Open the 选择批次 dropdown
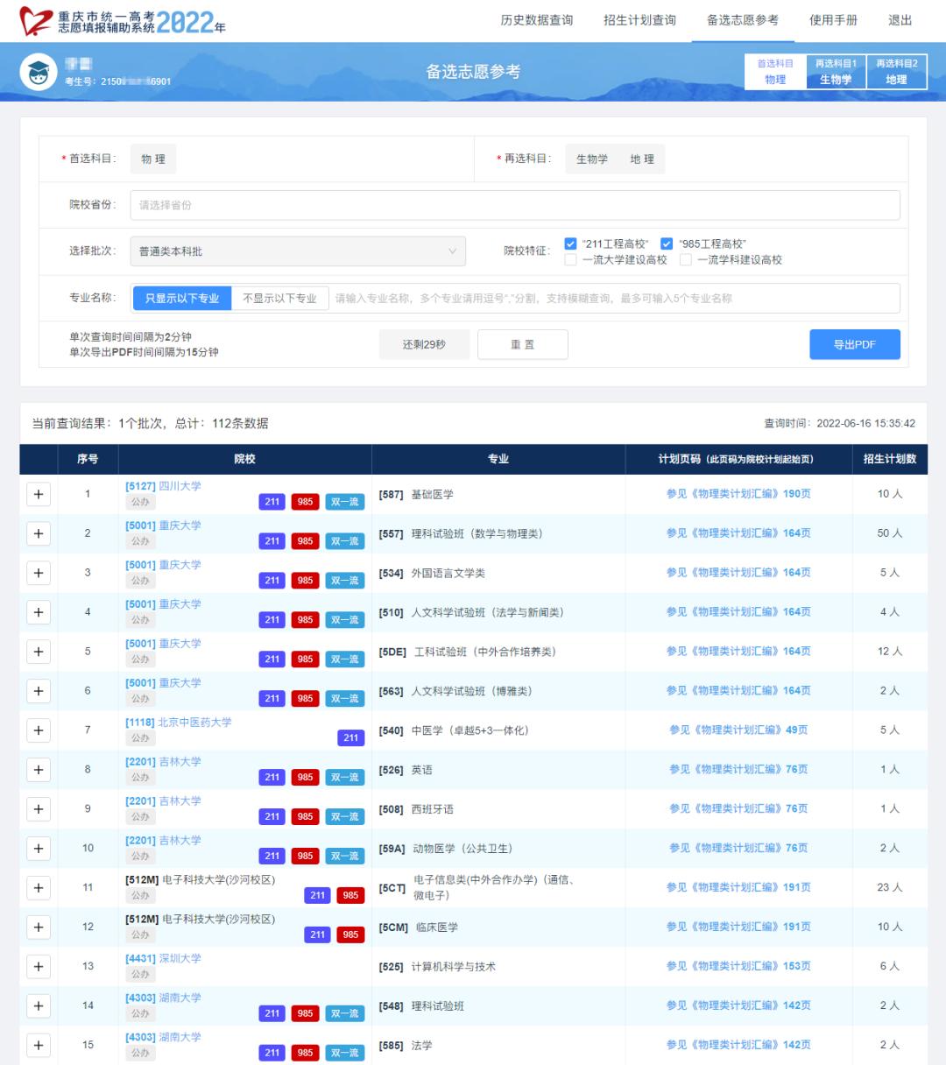946x1065 pixels. click(298, 251)
